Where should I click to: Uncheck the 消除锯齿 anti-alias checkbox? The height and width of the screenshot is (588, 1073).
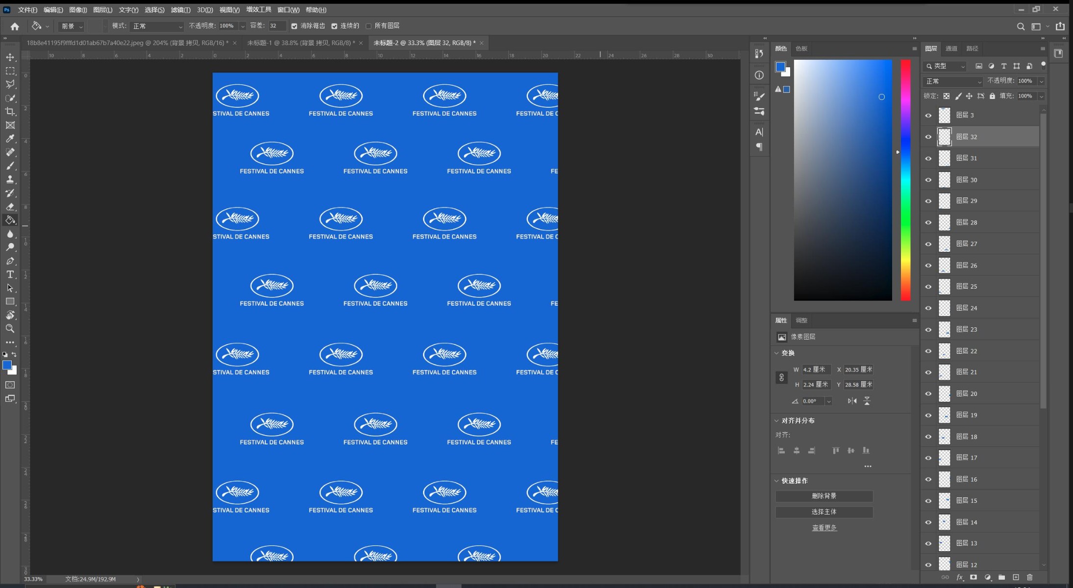(x=294, y=26)
